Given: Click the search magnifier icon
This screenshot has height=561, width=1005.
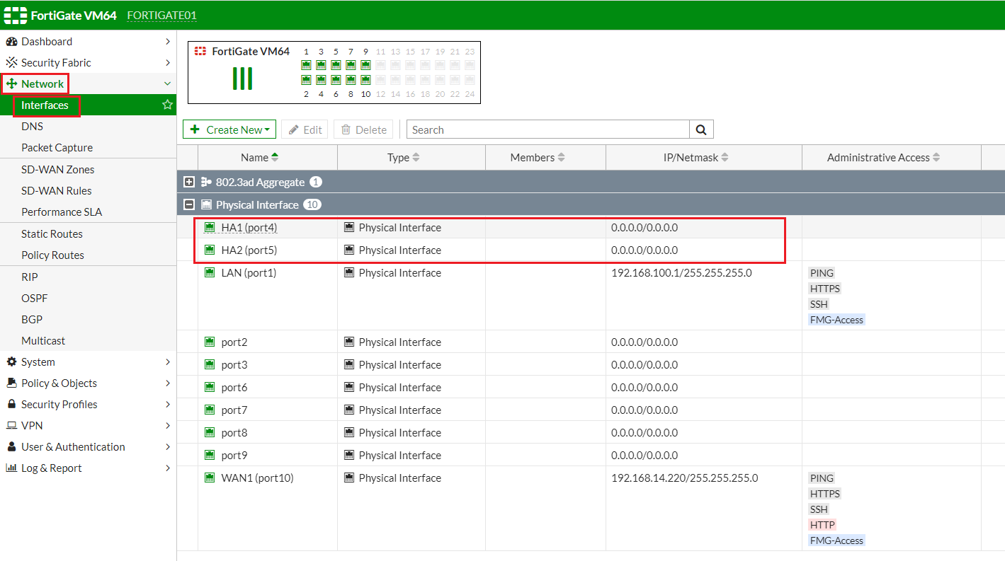Looking at the screenshot, I should (701, 129).
